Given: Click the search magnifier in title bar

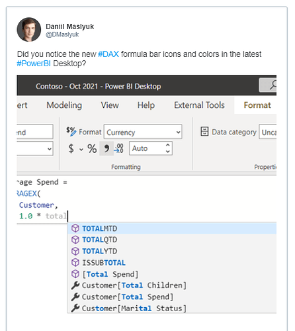Looking at the screenshot, I should (273, 85).
